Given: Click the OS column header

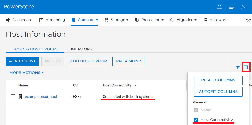Looking at the screenshot, I should 75,85.
